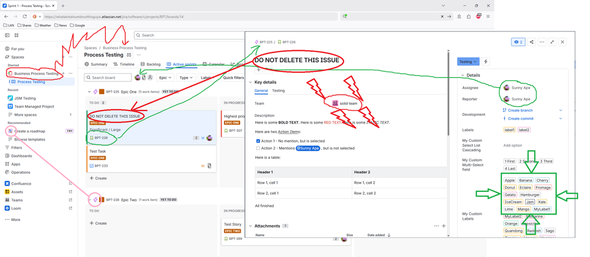
Task: Open issue more actions ellipsis
Action: (542, 42)
